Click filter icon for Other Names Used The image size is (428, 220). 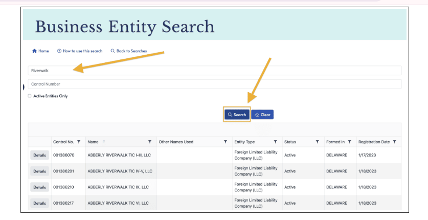226,142
